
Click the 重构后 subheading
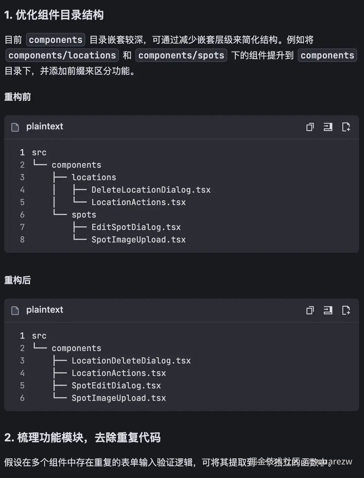point(18,280)
